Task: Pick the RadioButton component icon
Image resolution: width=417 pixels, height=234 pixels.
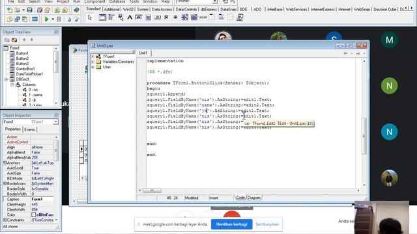Action: 175,18
